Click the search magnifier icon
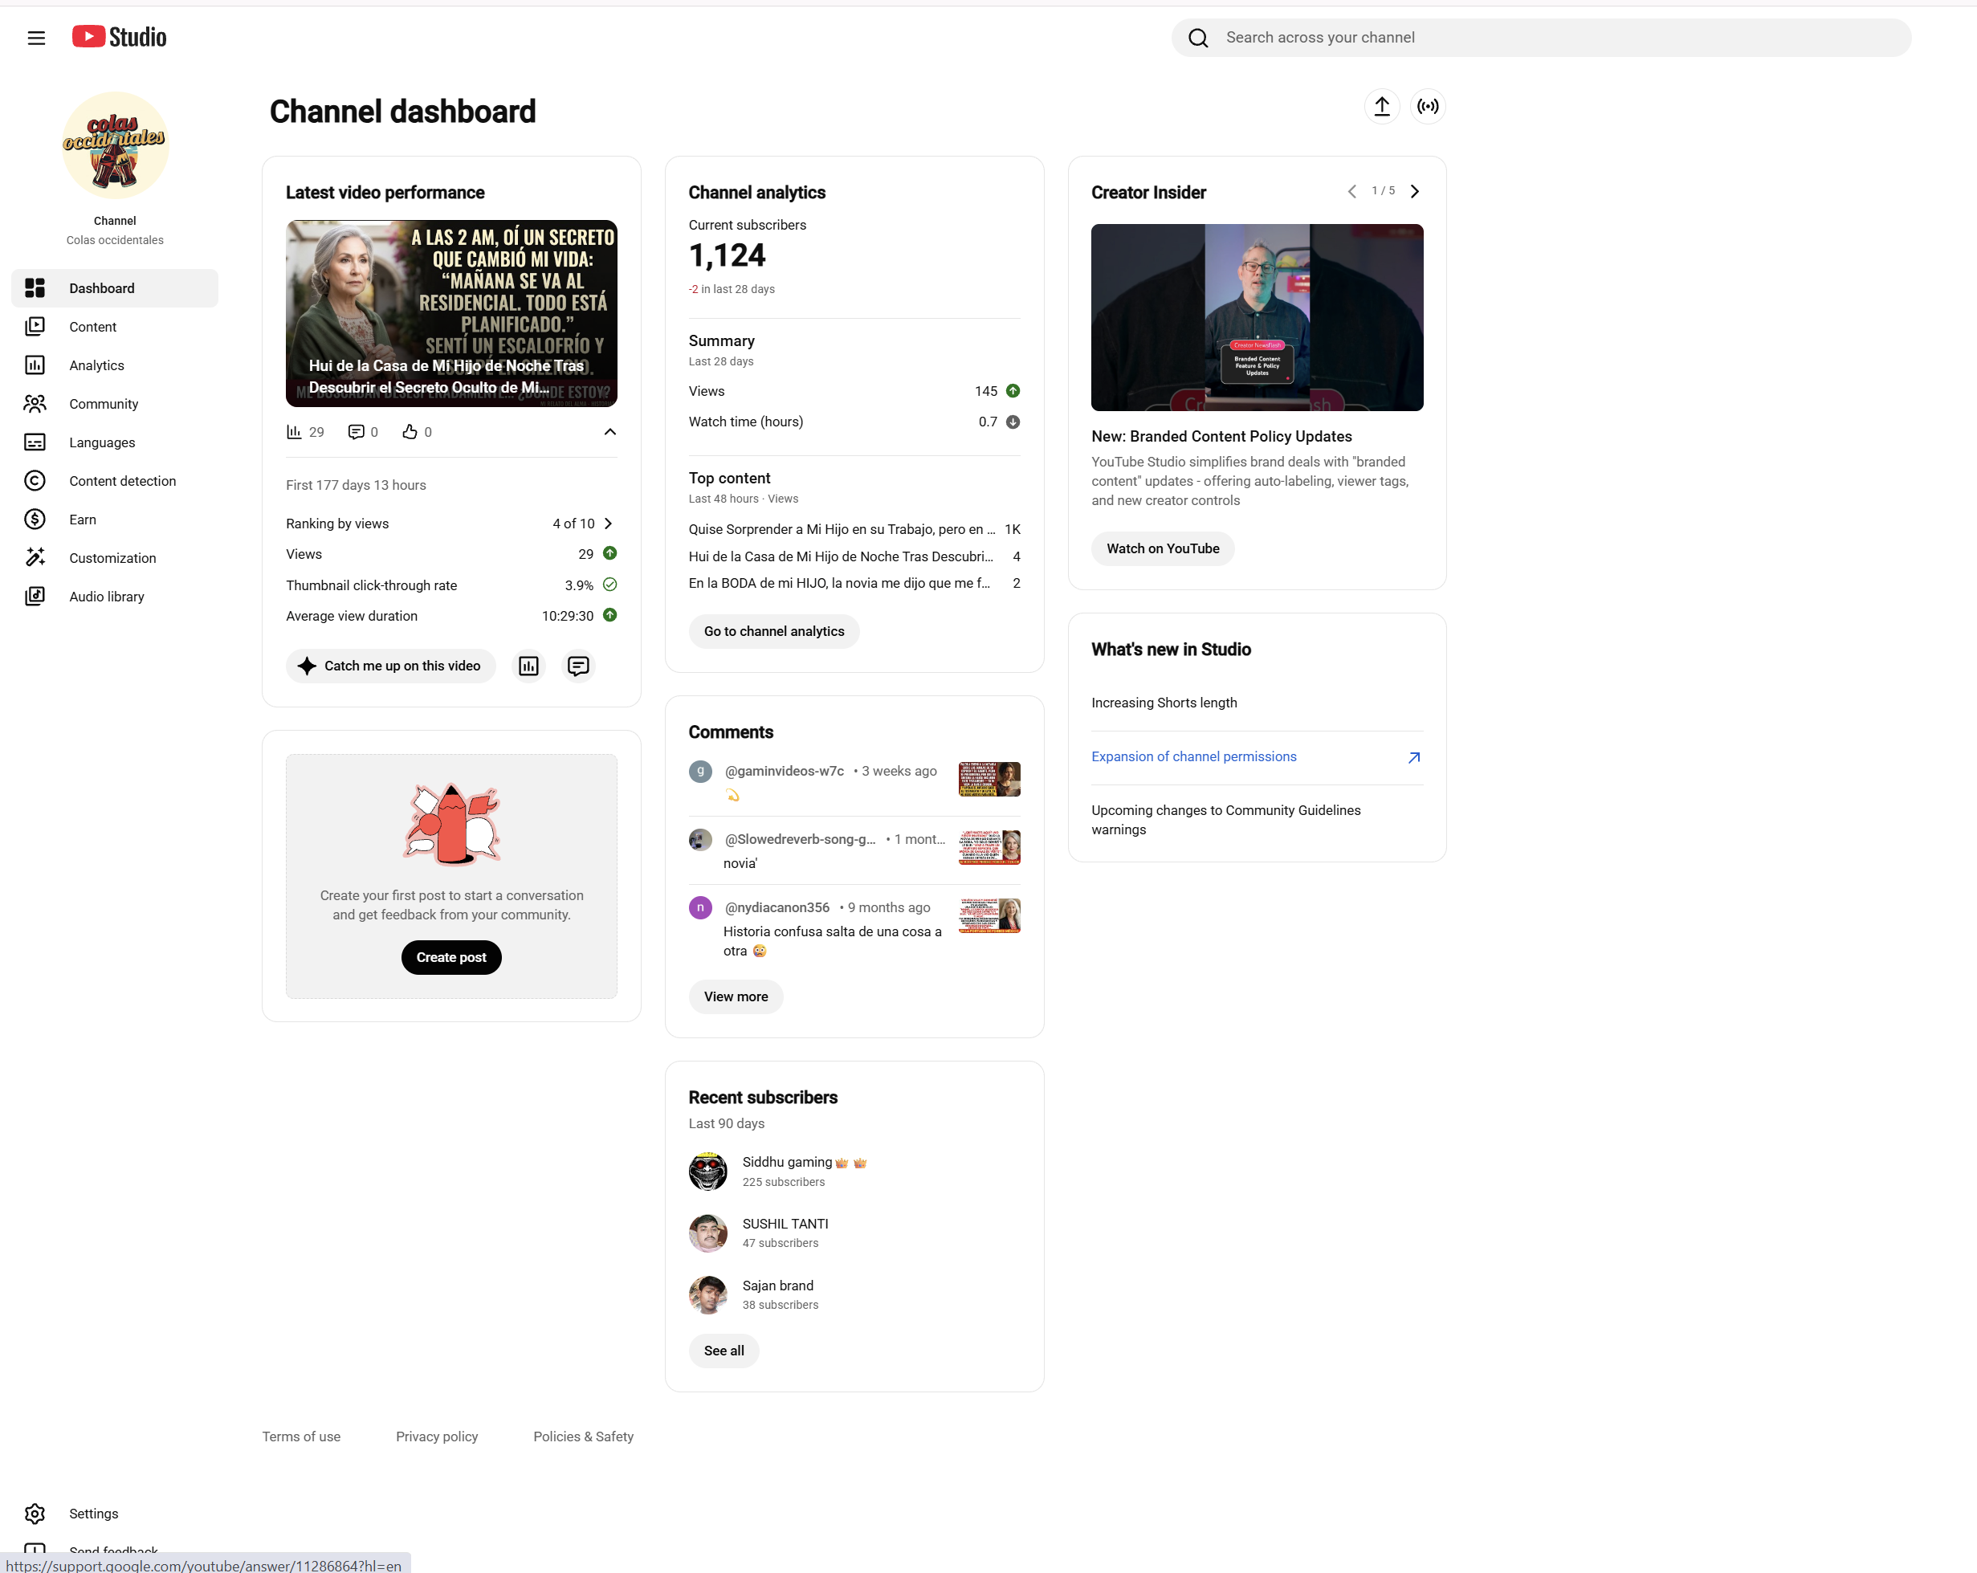The height and width of the screenshot is (1573, 1977). click(1197, 38)
